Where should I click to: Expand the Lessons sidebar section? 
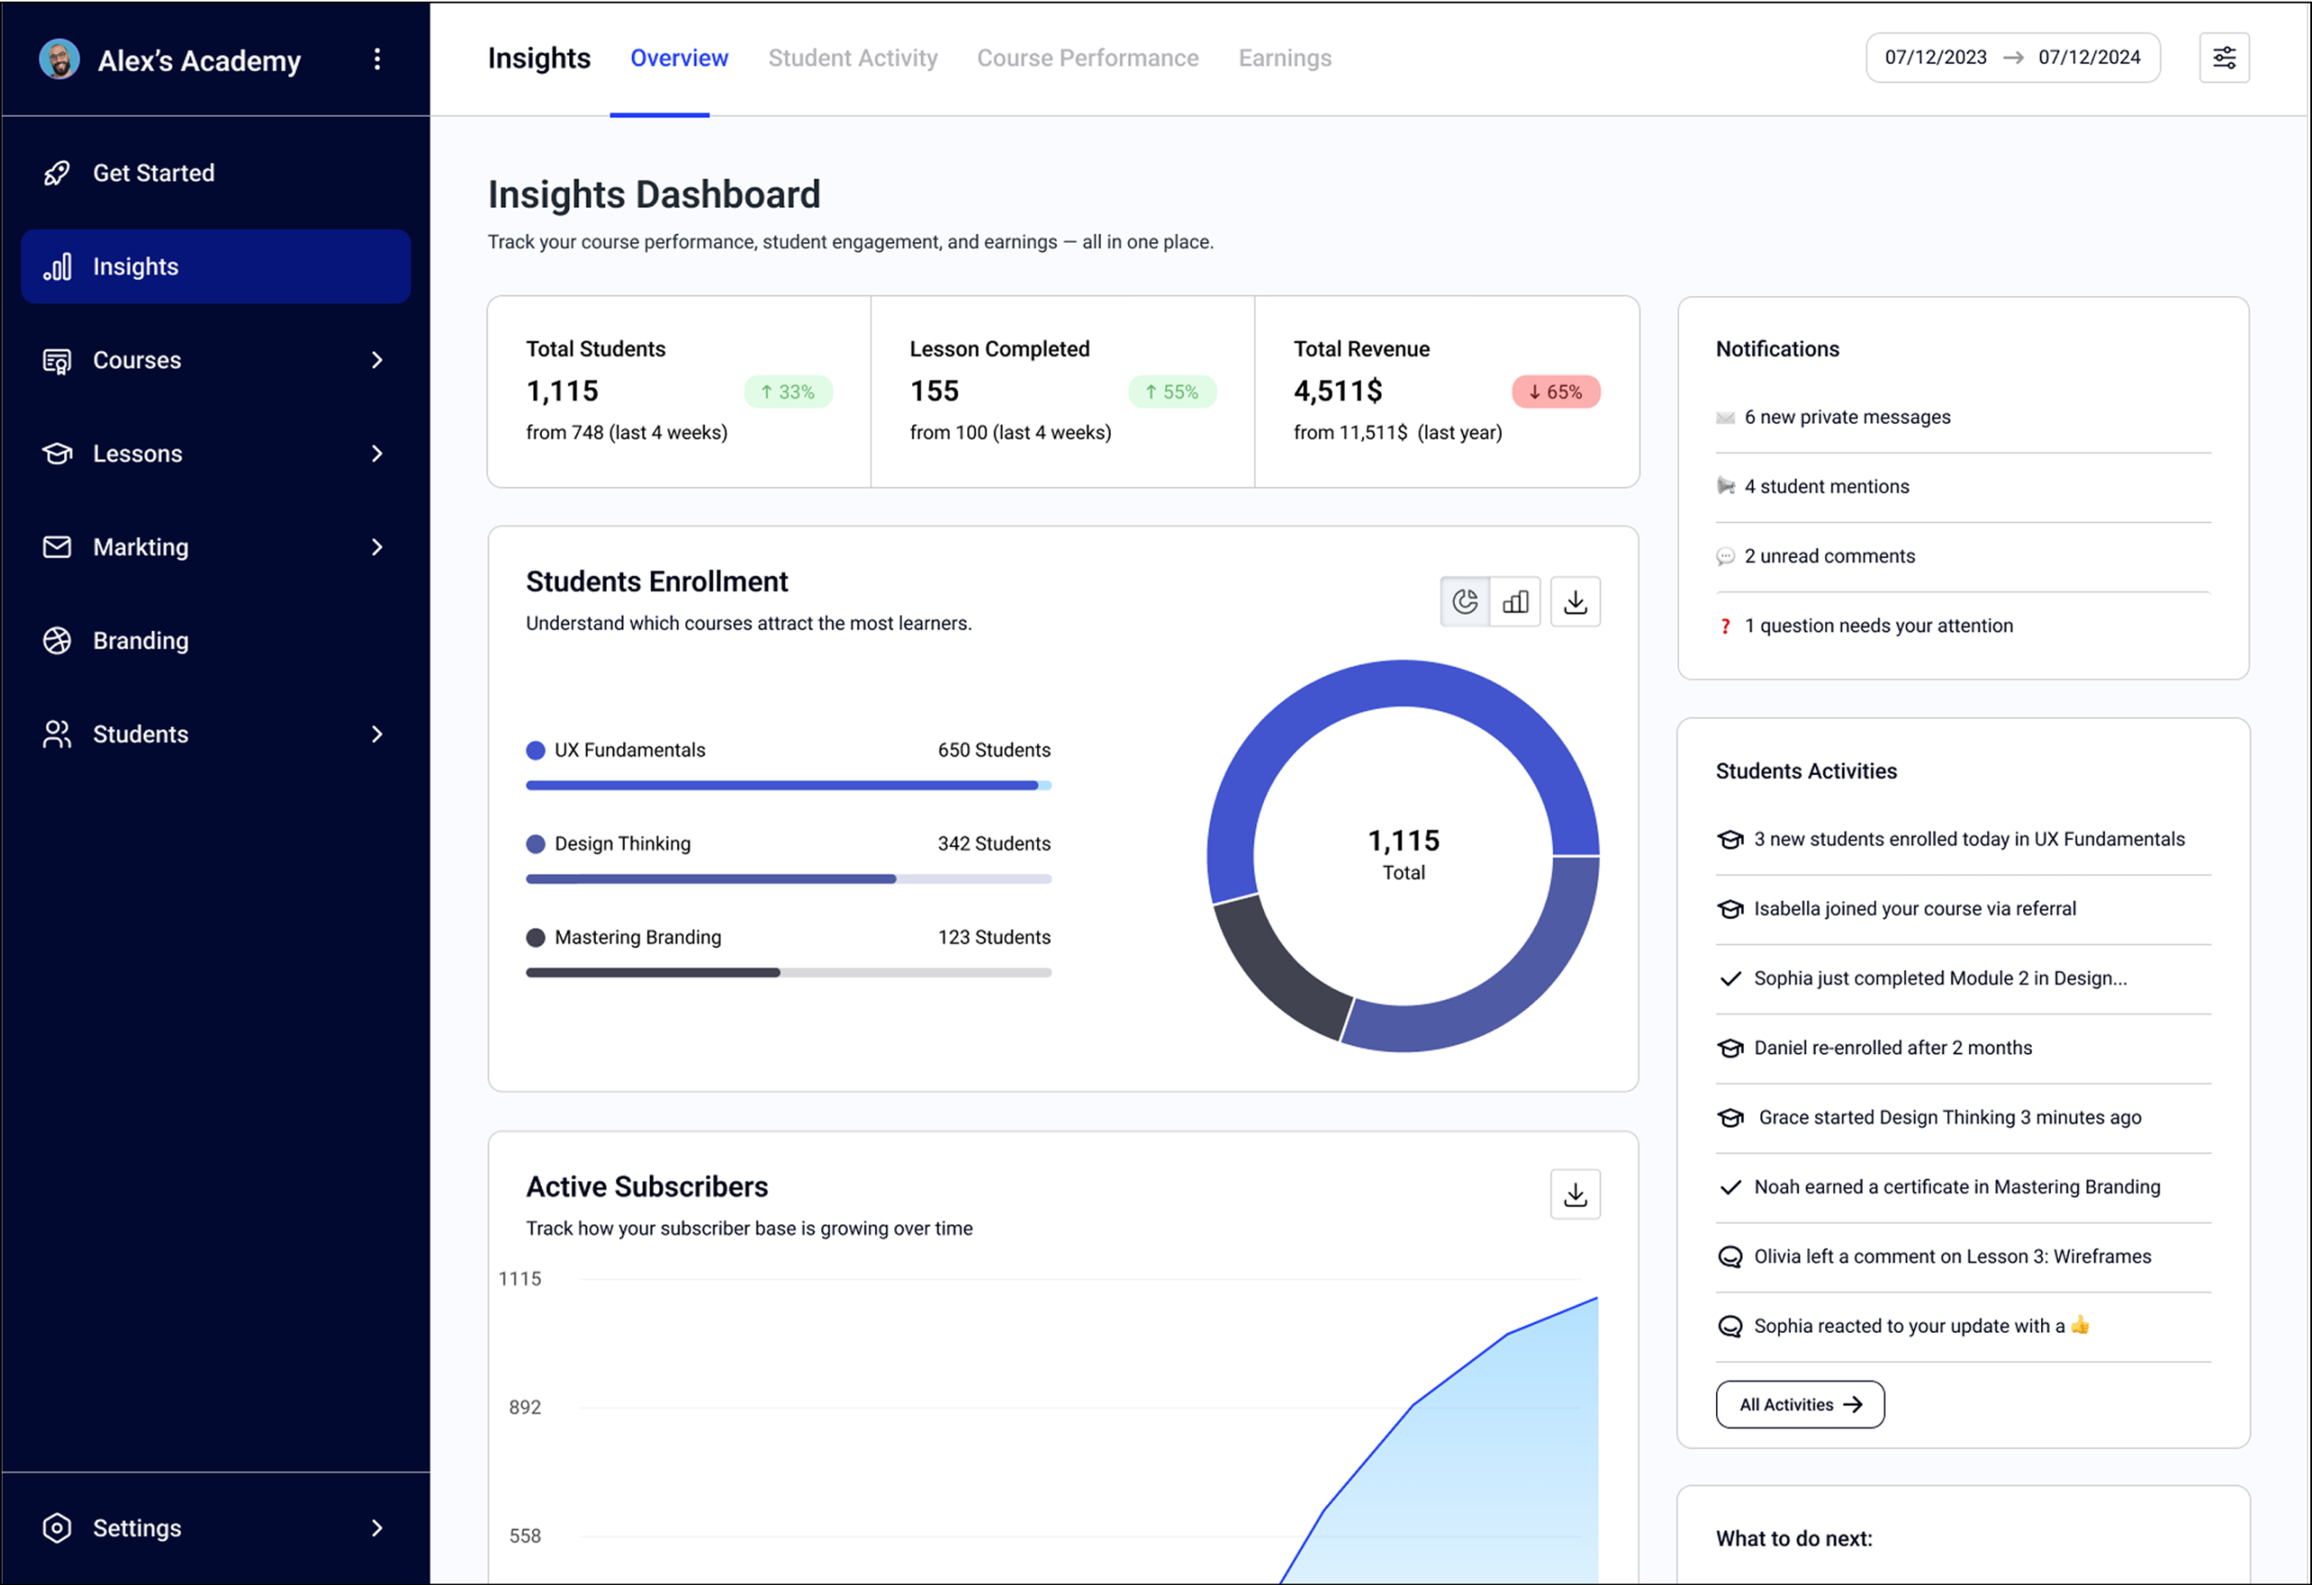[377, 453]
